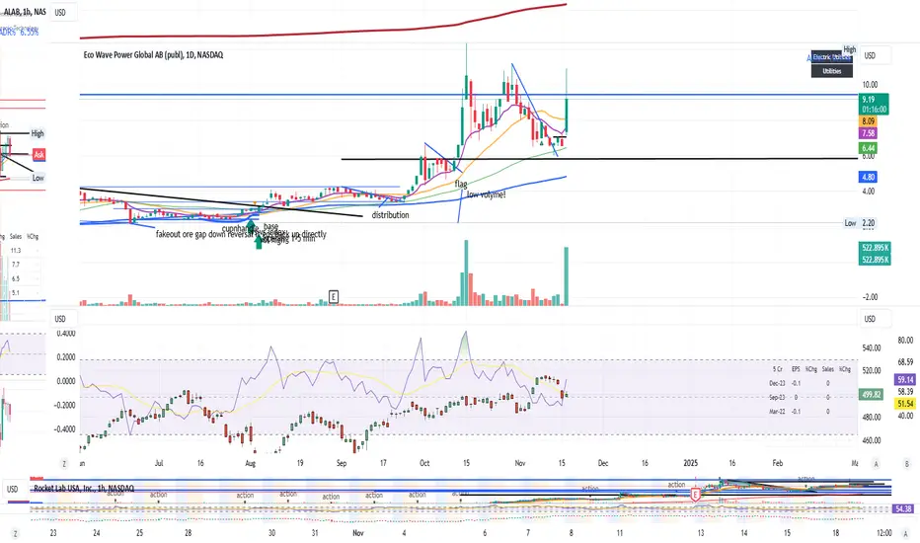This screenshot has height=543, width=920.
Task: Select the blue horizontal resistance line near 9.19
Action: 468,95
